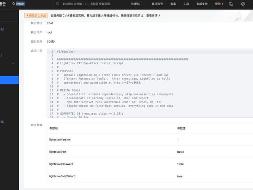Click the '# DESIGN GOALS:' code line
The image size is (253, 190).
tap(69, 90)
